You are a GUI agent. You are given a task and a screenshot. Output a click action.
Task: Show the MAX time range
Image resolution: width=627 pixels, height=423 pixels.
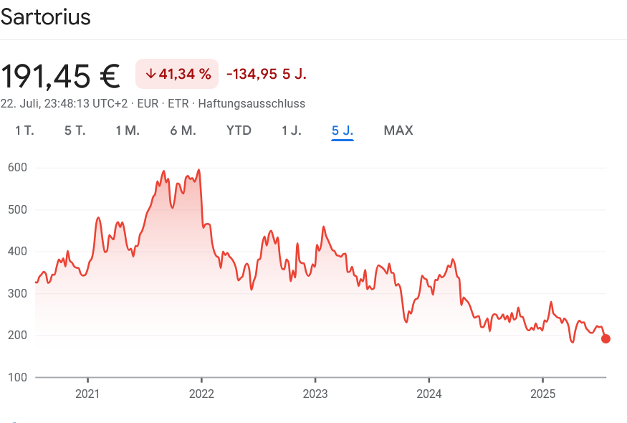(398, 130)
